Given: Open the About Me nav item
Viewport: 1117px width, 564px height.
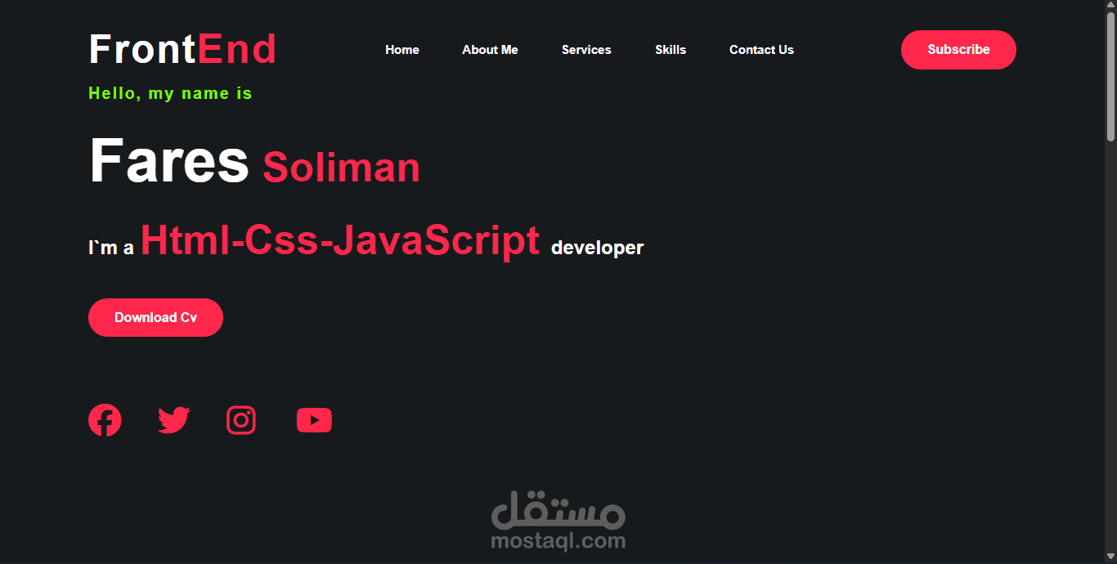Looking at the screenshot, I should pyautogui.click(x=490, y=50).
